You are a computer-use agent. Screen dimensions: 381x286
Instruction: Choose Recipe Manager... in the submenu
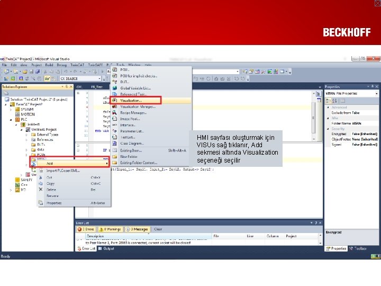pos(151,113)
